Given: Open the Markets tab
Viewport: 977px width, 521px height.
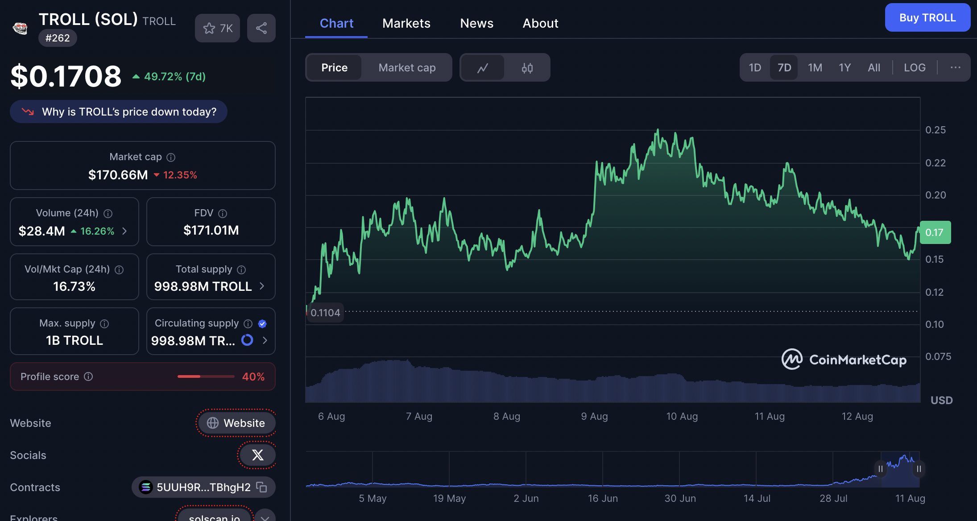Looking at the screenshot, I should tap(406, 23).
